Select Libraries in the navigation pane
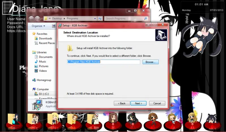 click(42, 52)
